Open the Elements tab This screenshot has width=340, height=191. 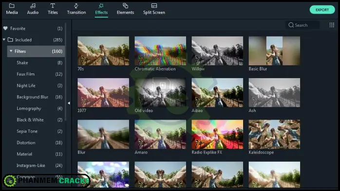coord(125,9)
